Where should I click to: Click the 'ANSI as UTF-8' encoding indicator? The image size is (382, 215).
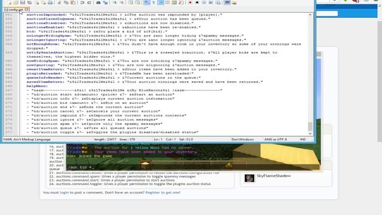click(276, 139)
